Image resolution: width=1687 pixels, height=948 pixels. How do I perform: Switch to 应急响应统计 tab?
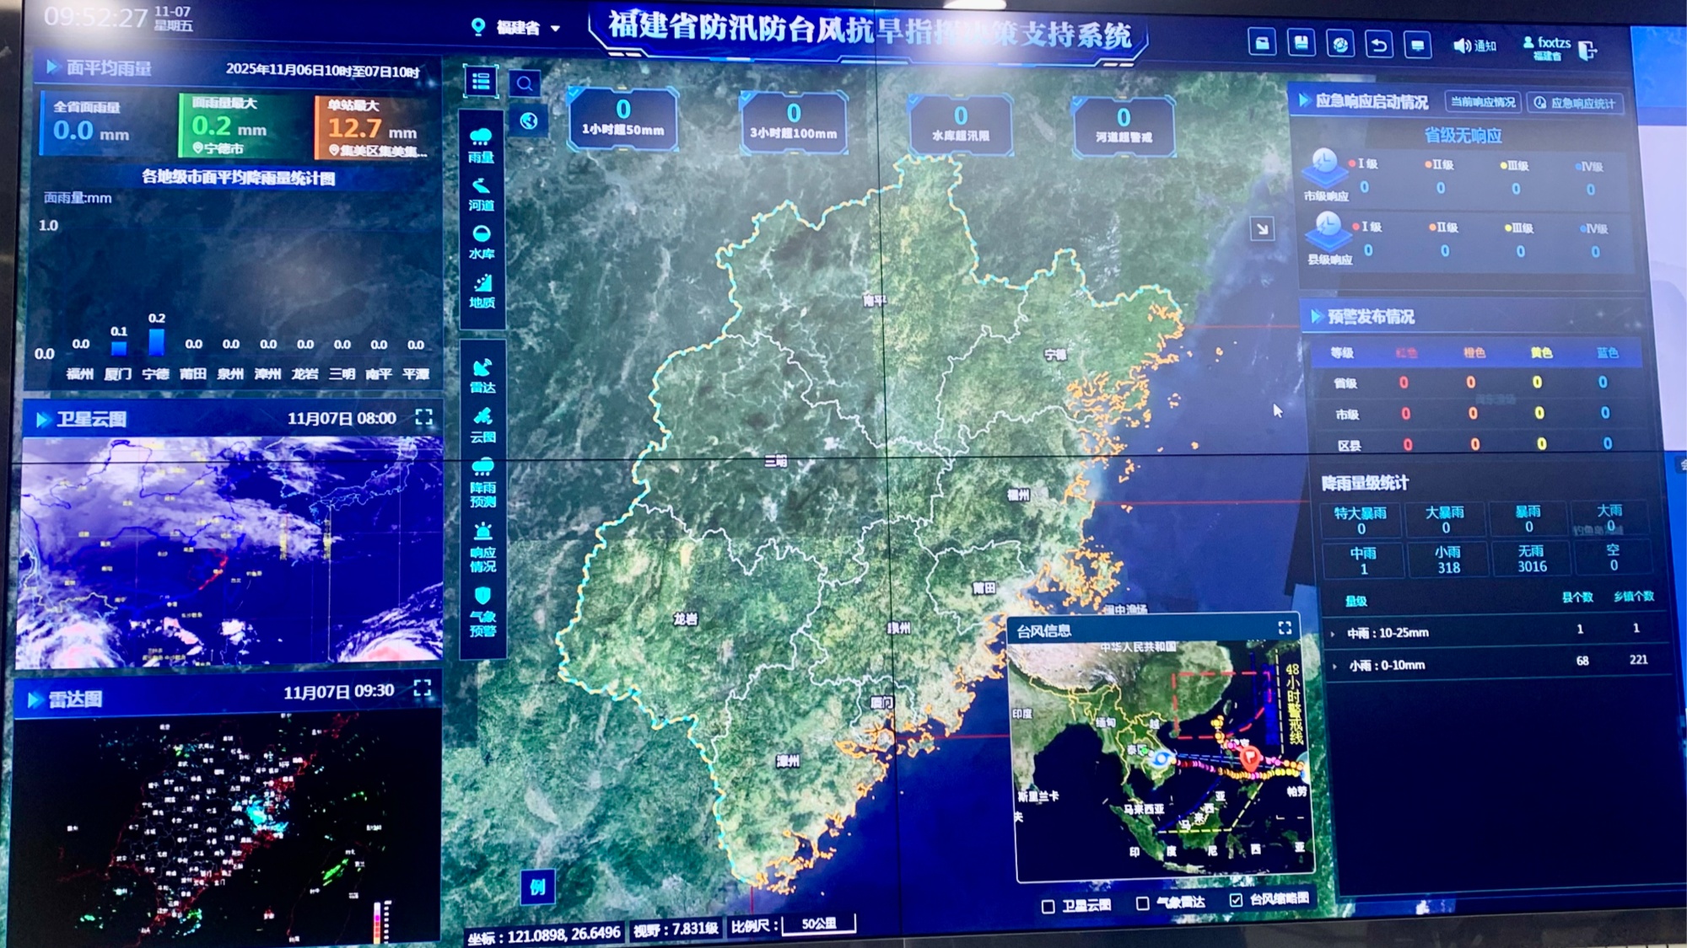1575,103
